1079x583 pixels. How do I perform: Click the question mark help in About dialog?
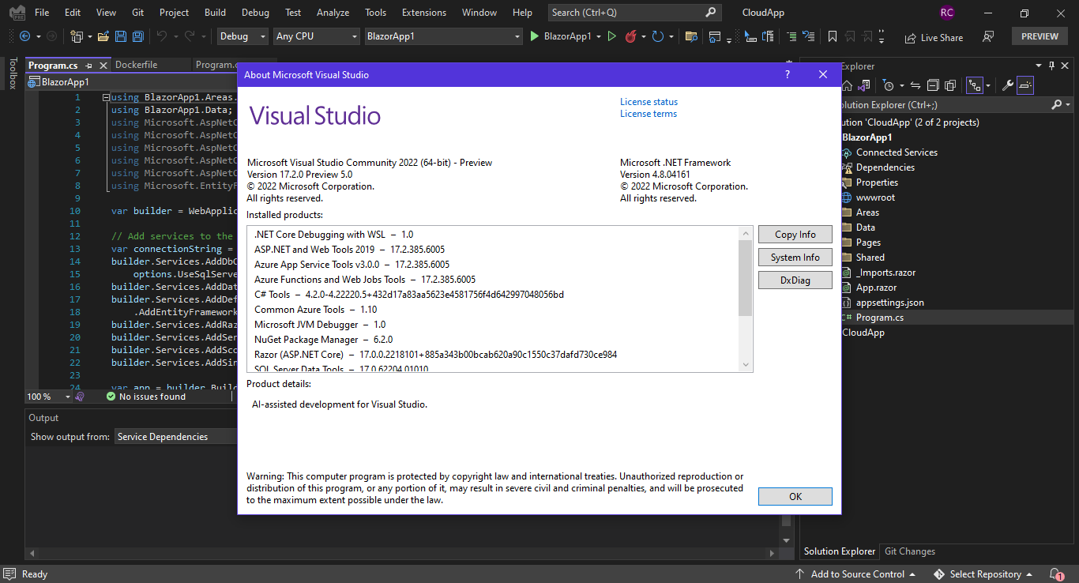(x=787, y=74)
